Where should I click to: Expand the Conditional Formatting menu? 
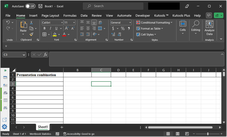point(155,22)
